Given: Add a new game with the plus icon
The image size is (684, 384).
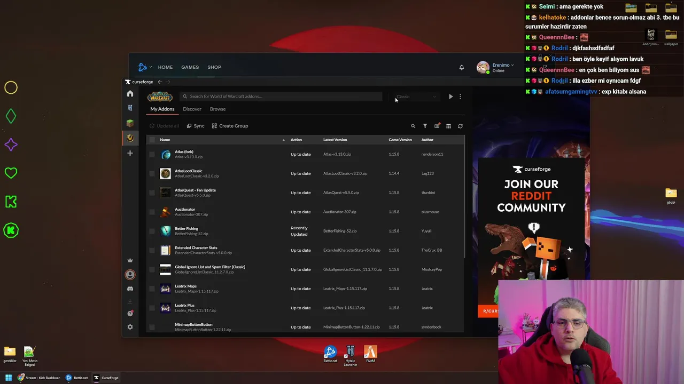Looking at the screenshot, I should (x=130, y=153).
